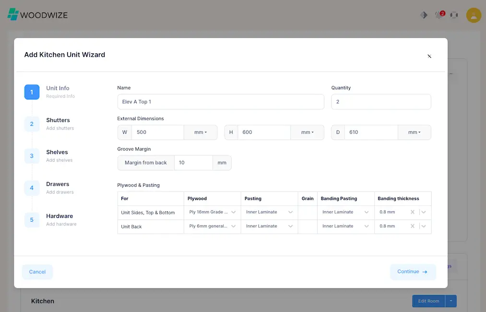Click the send-style icon in the header

point(424,15)
